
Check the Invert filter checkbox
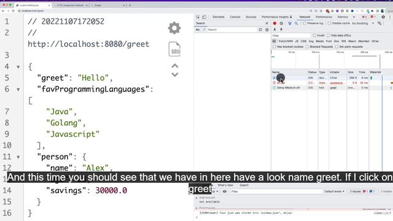point(314,36)
